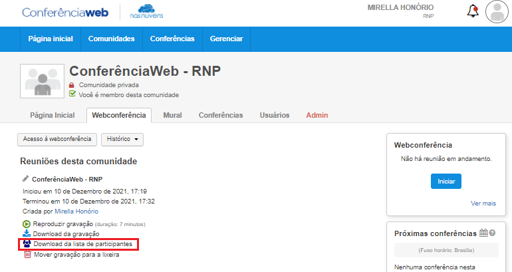Open the red Admin tab
Screen dimensions: 512x272
[x=317, y=115]
